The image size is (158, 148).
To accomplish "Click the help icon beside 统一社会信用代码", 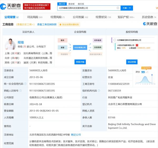I will (x=25, y=84).
